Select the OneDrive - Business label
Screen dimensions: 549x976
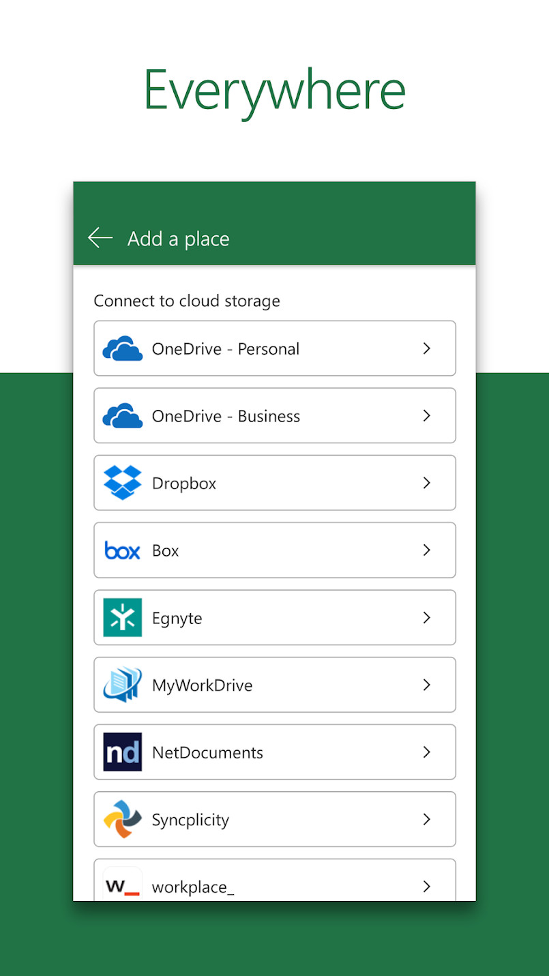[x=226, y=416]
